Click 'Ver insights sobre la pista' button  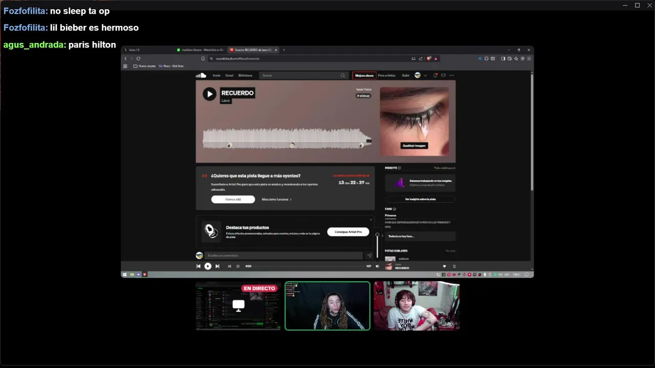[420, 199]
